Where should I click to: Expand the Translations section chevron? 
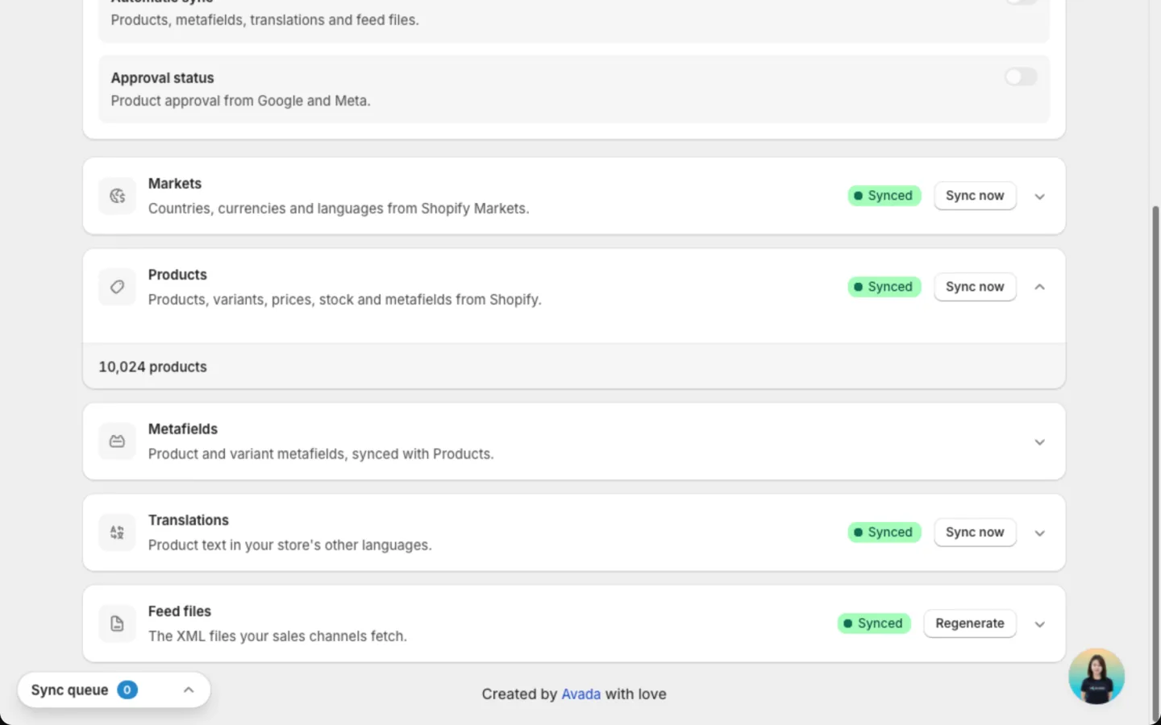click(x=1040, y=533)
